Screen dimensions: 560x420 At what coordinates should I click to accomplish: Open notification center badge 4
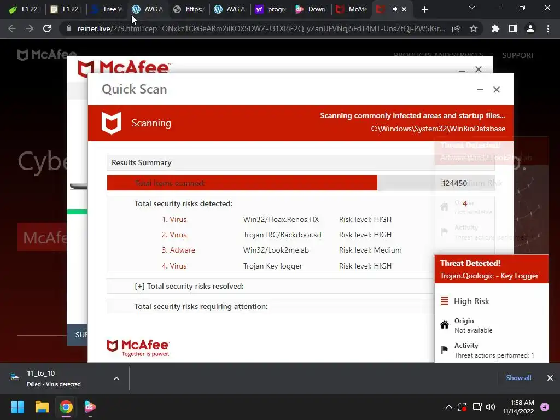tap(545, 407)
